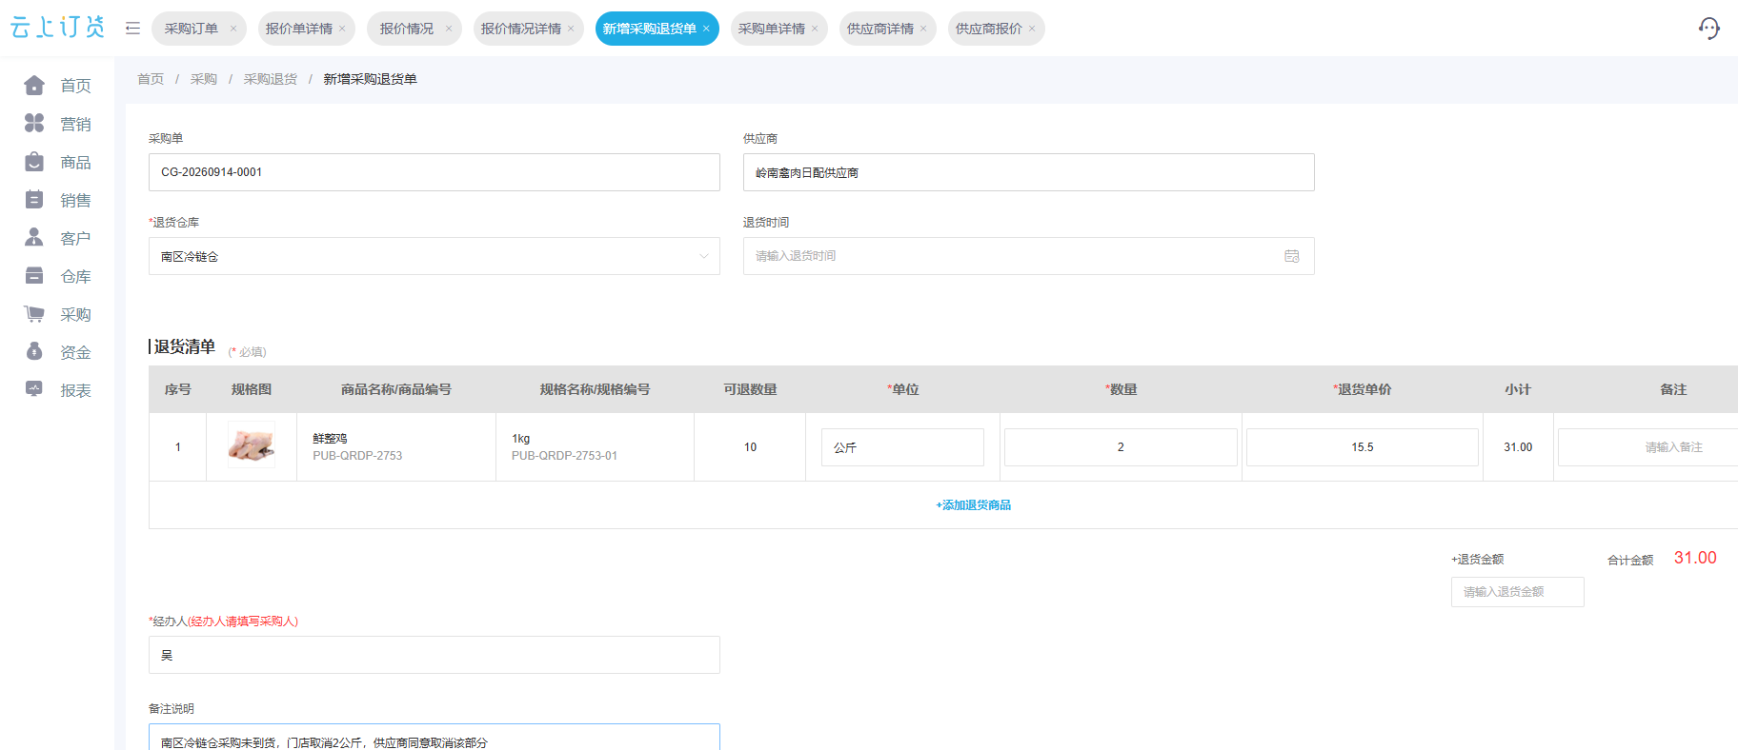
Task: Click the 鲜整鸡 product thumbnail image
Action: click(x=252, y=445)
